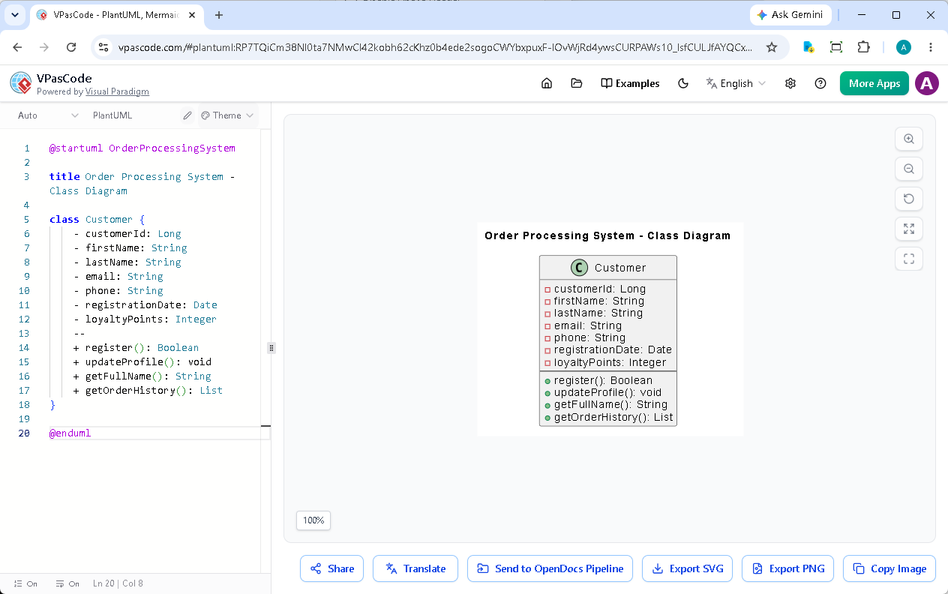Go back in browser history
948x594 pixels.
pyautogui.click(x=17, y=47)
